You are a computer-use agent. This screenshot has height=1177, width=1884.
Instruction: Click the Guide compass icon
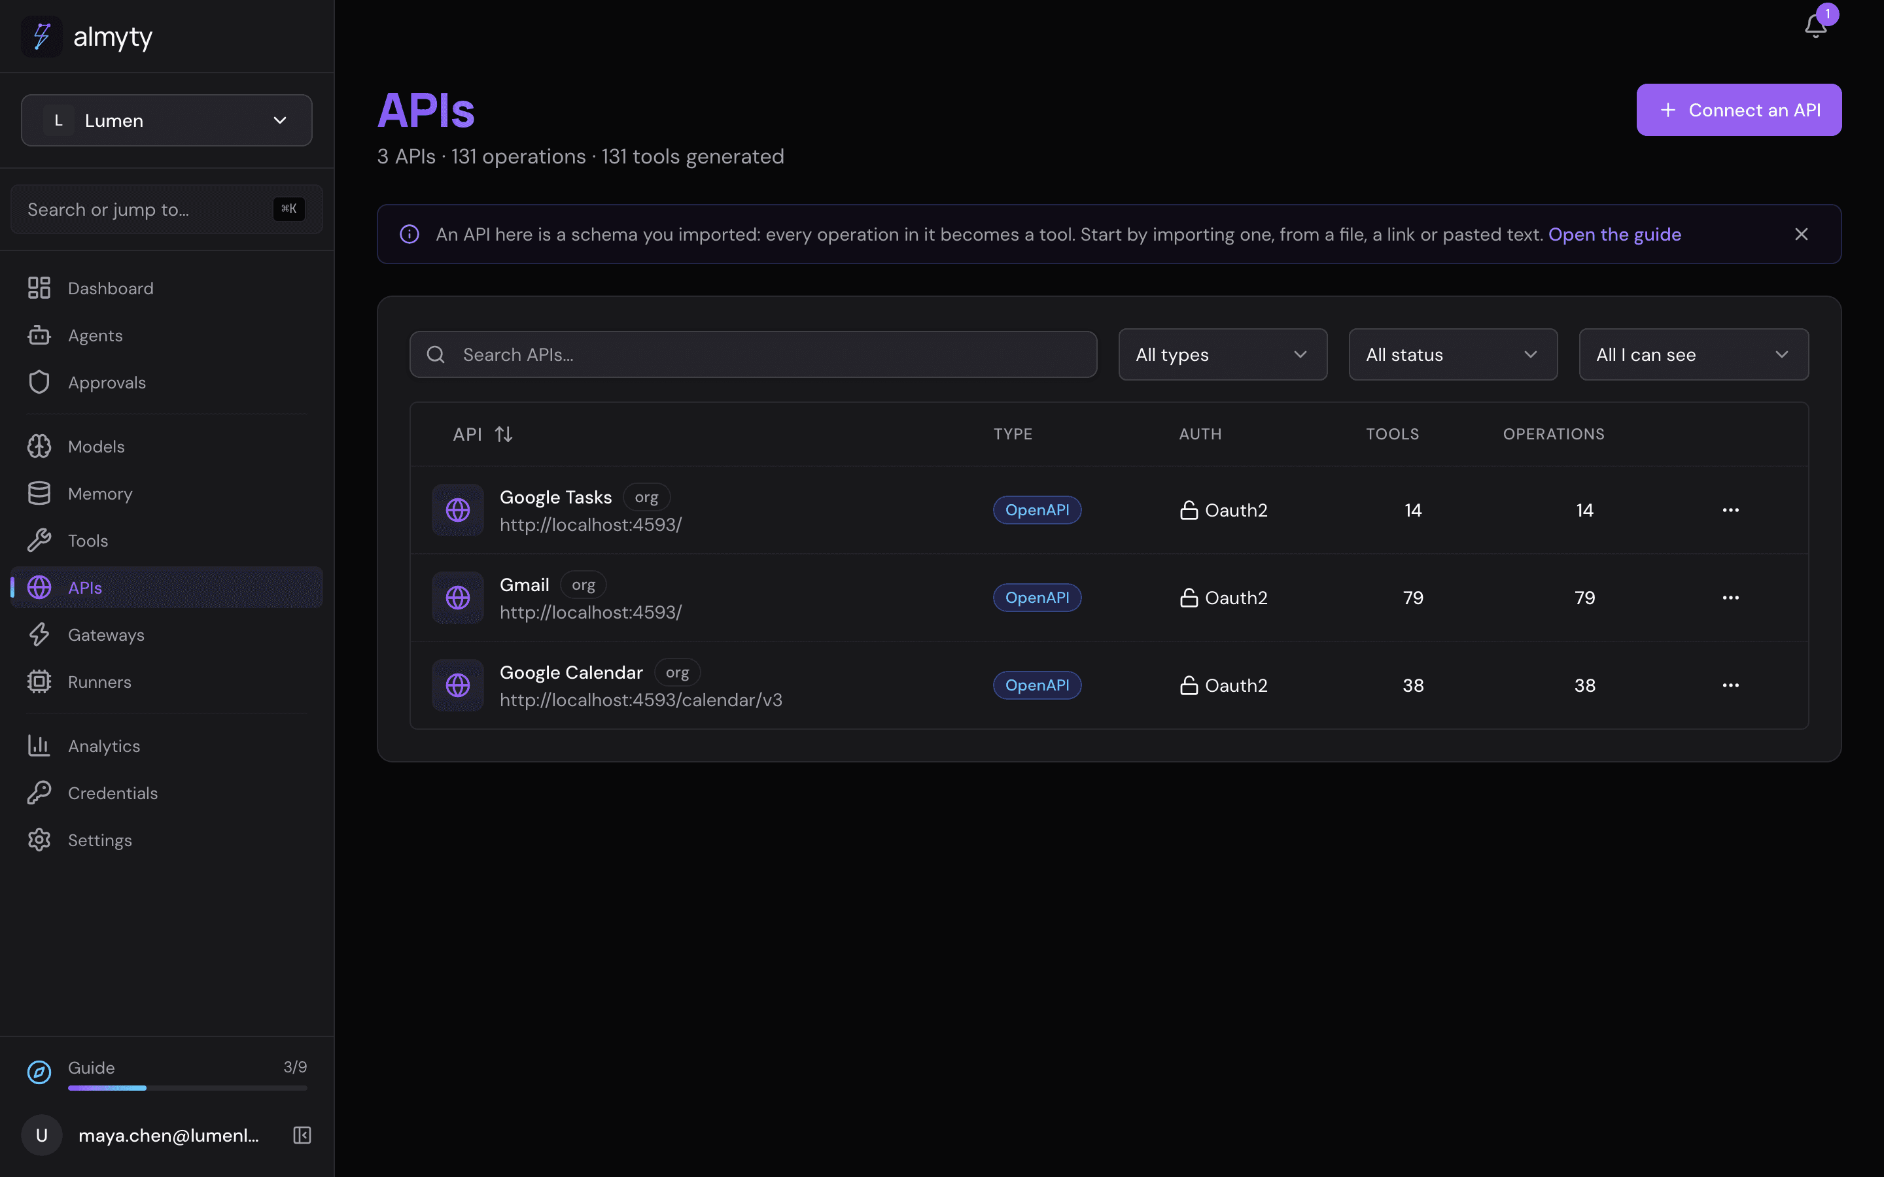coord(39,1072)
